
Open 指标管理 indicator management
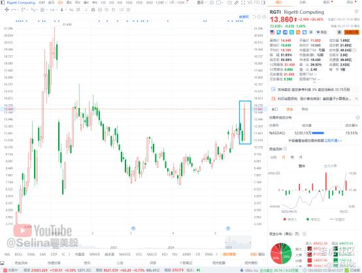point(229,254)
